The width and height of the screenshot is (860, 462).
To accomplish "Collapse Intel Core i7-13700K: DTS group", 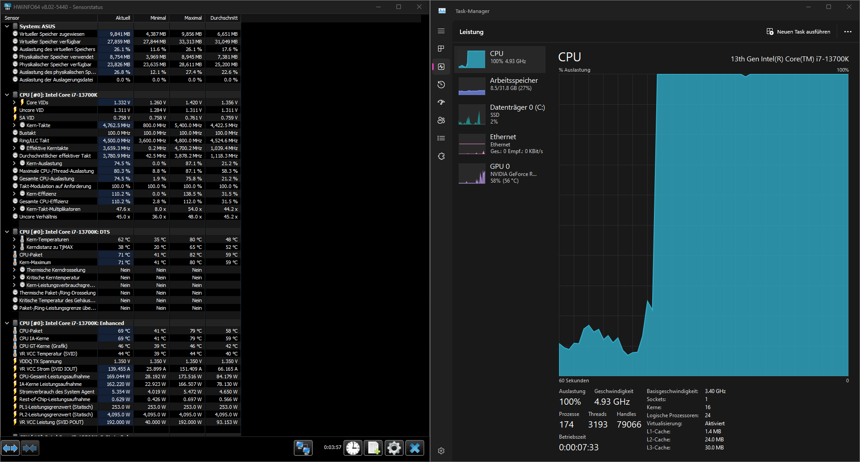I will (7, 232).
